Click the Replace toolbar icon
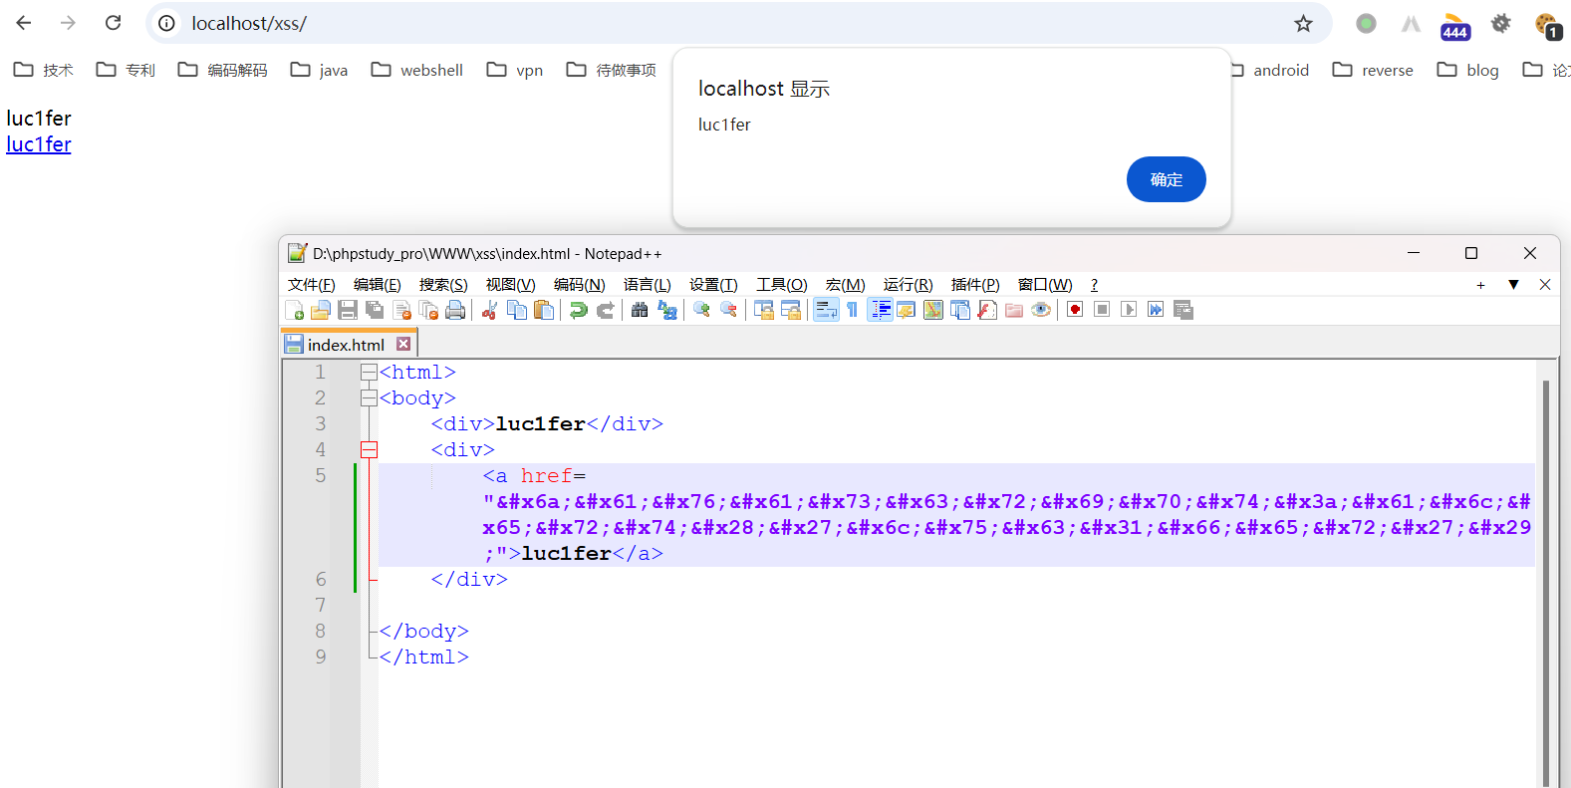The width and height of the screenshot is (1571, 788). [667, 310]
